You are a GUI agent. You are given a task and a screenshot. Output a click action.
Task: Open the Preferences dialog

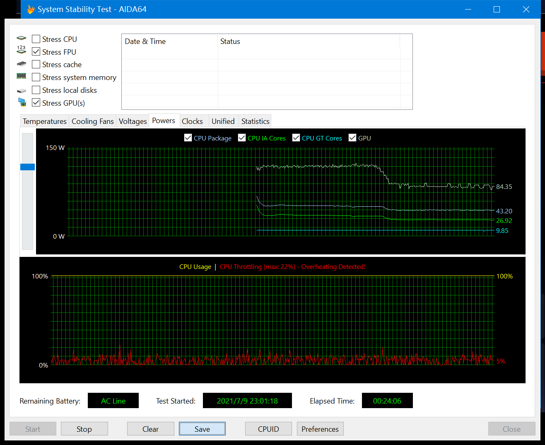click(x=320, y=429)
